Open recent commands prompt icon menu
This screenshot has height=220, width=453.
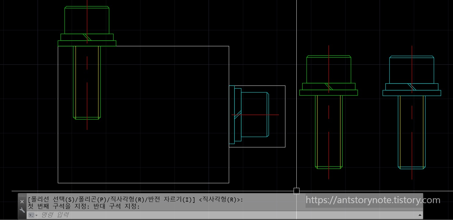tap(33, 215)
